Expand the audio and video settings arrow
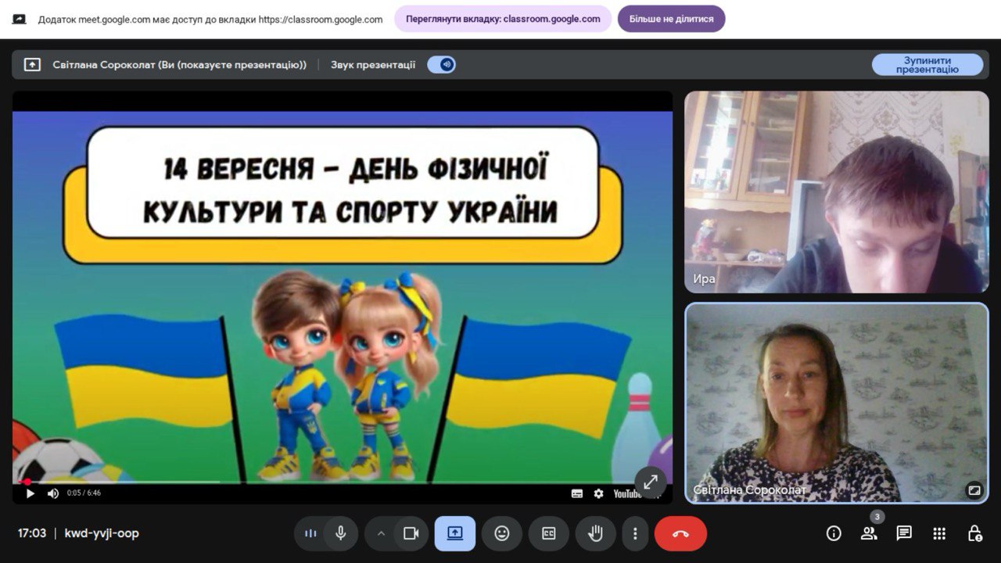 tap(381, 533)
